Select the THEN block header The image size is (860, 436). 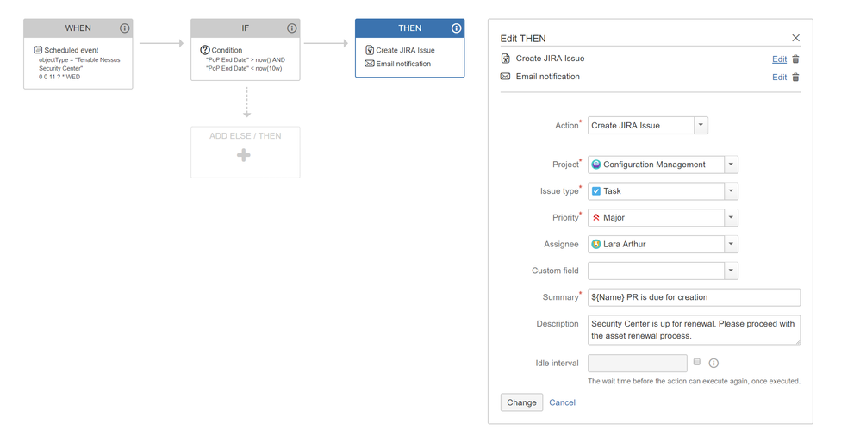click(409, 28)
